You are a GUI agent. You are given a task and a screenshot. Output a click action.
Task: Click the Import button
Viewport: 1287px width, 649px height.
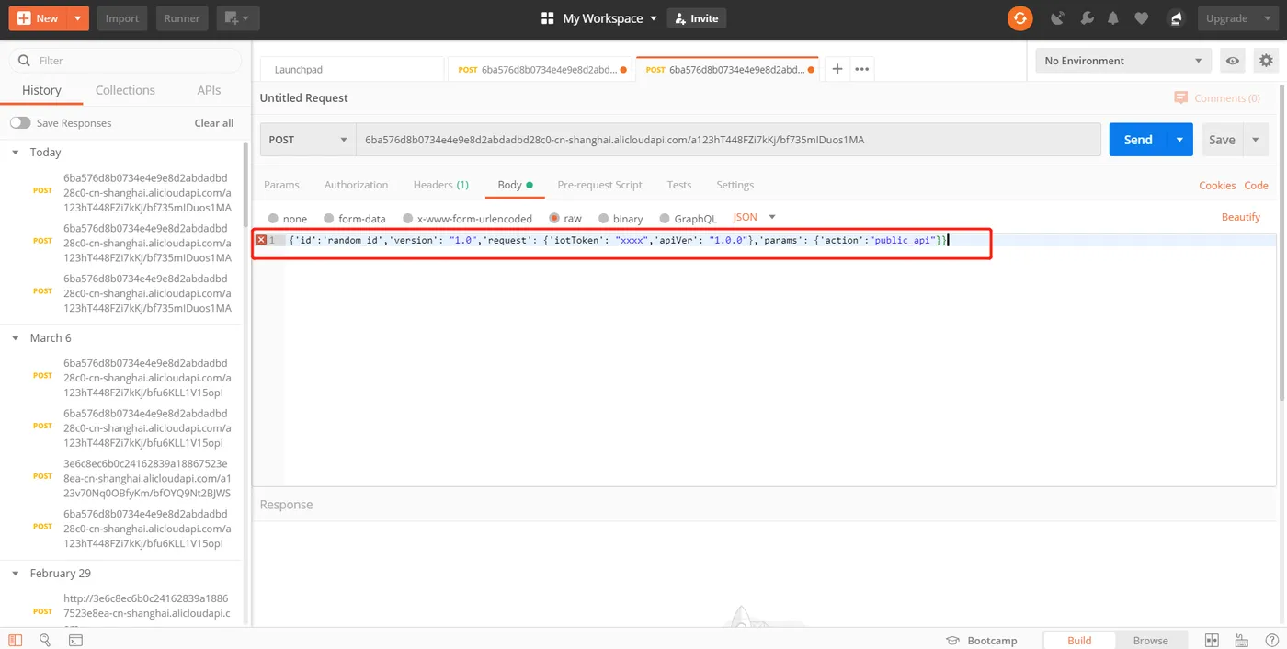122,18
